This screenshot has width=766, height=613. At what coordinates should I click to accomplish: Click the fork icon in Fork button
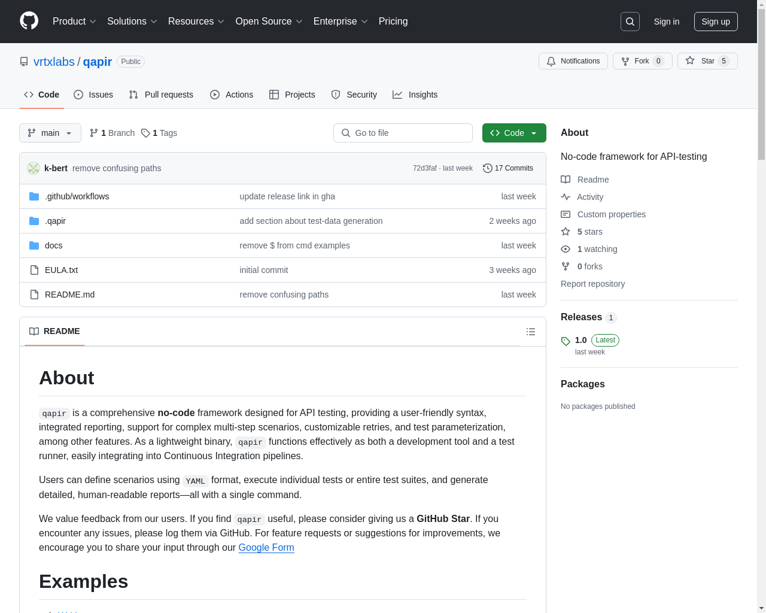point(625,61)
